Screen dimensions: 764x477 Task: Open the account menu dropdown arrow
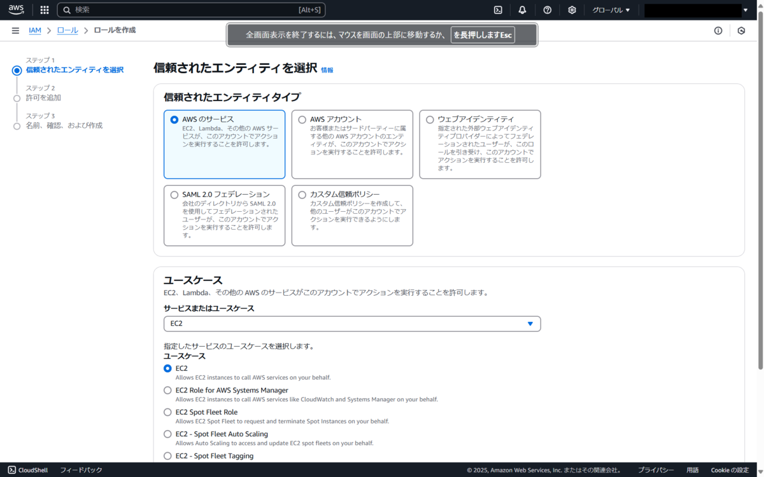point(746,10)
